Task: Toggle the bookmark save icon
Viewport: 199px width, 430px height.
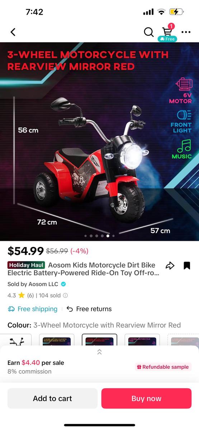Action: [186, 266]
